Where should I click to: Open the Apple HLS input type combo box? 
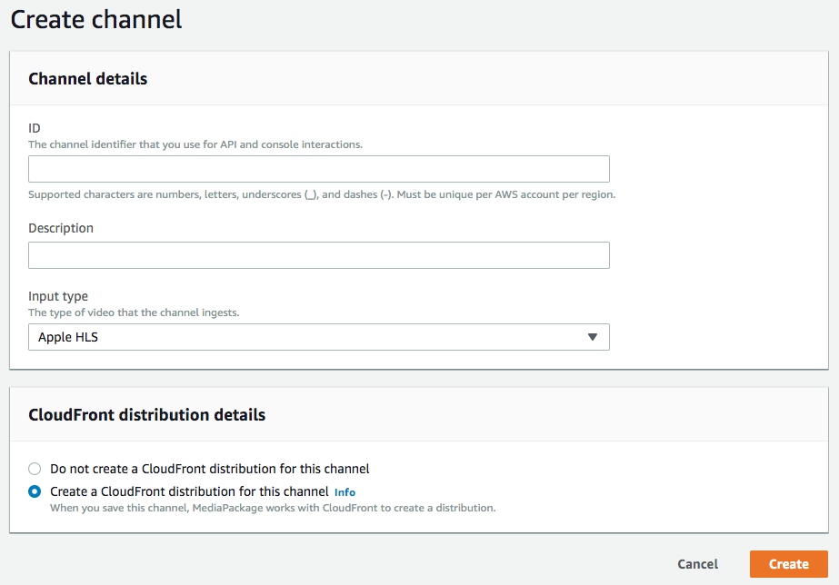[x=319, y=337]
